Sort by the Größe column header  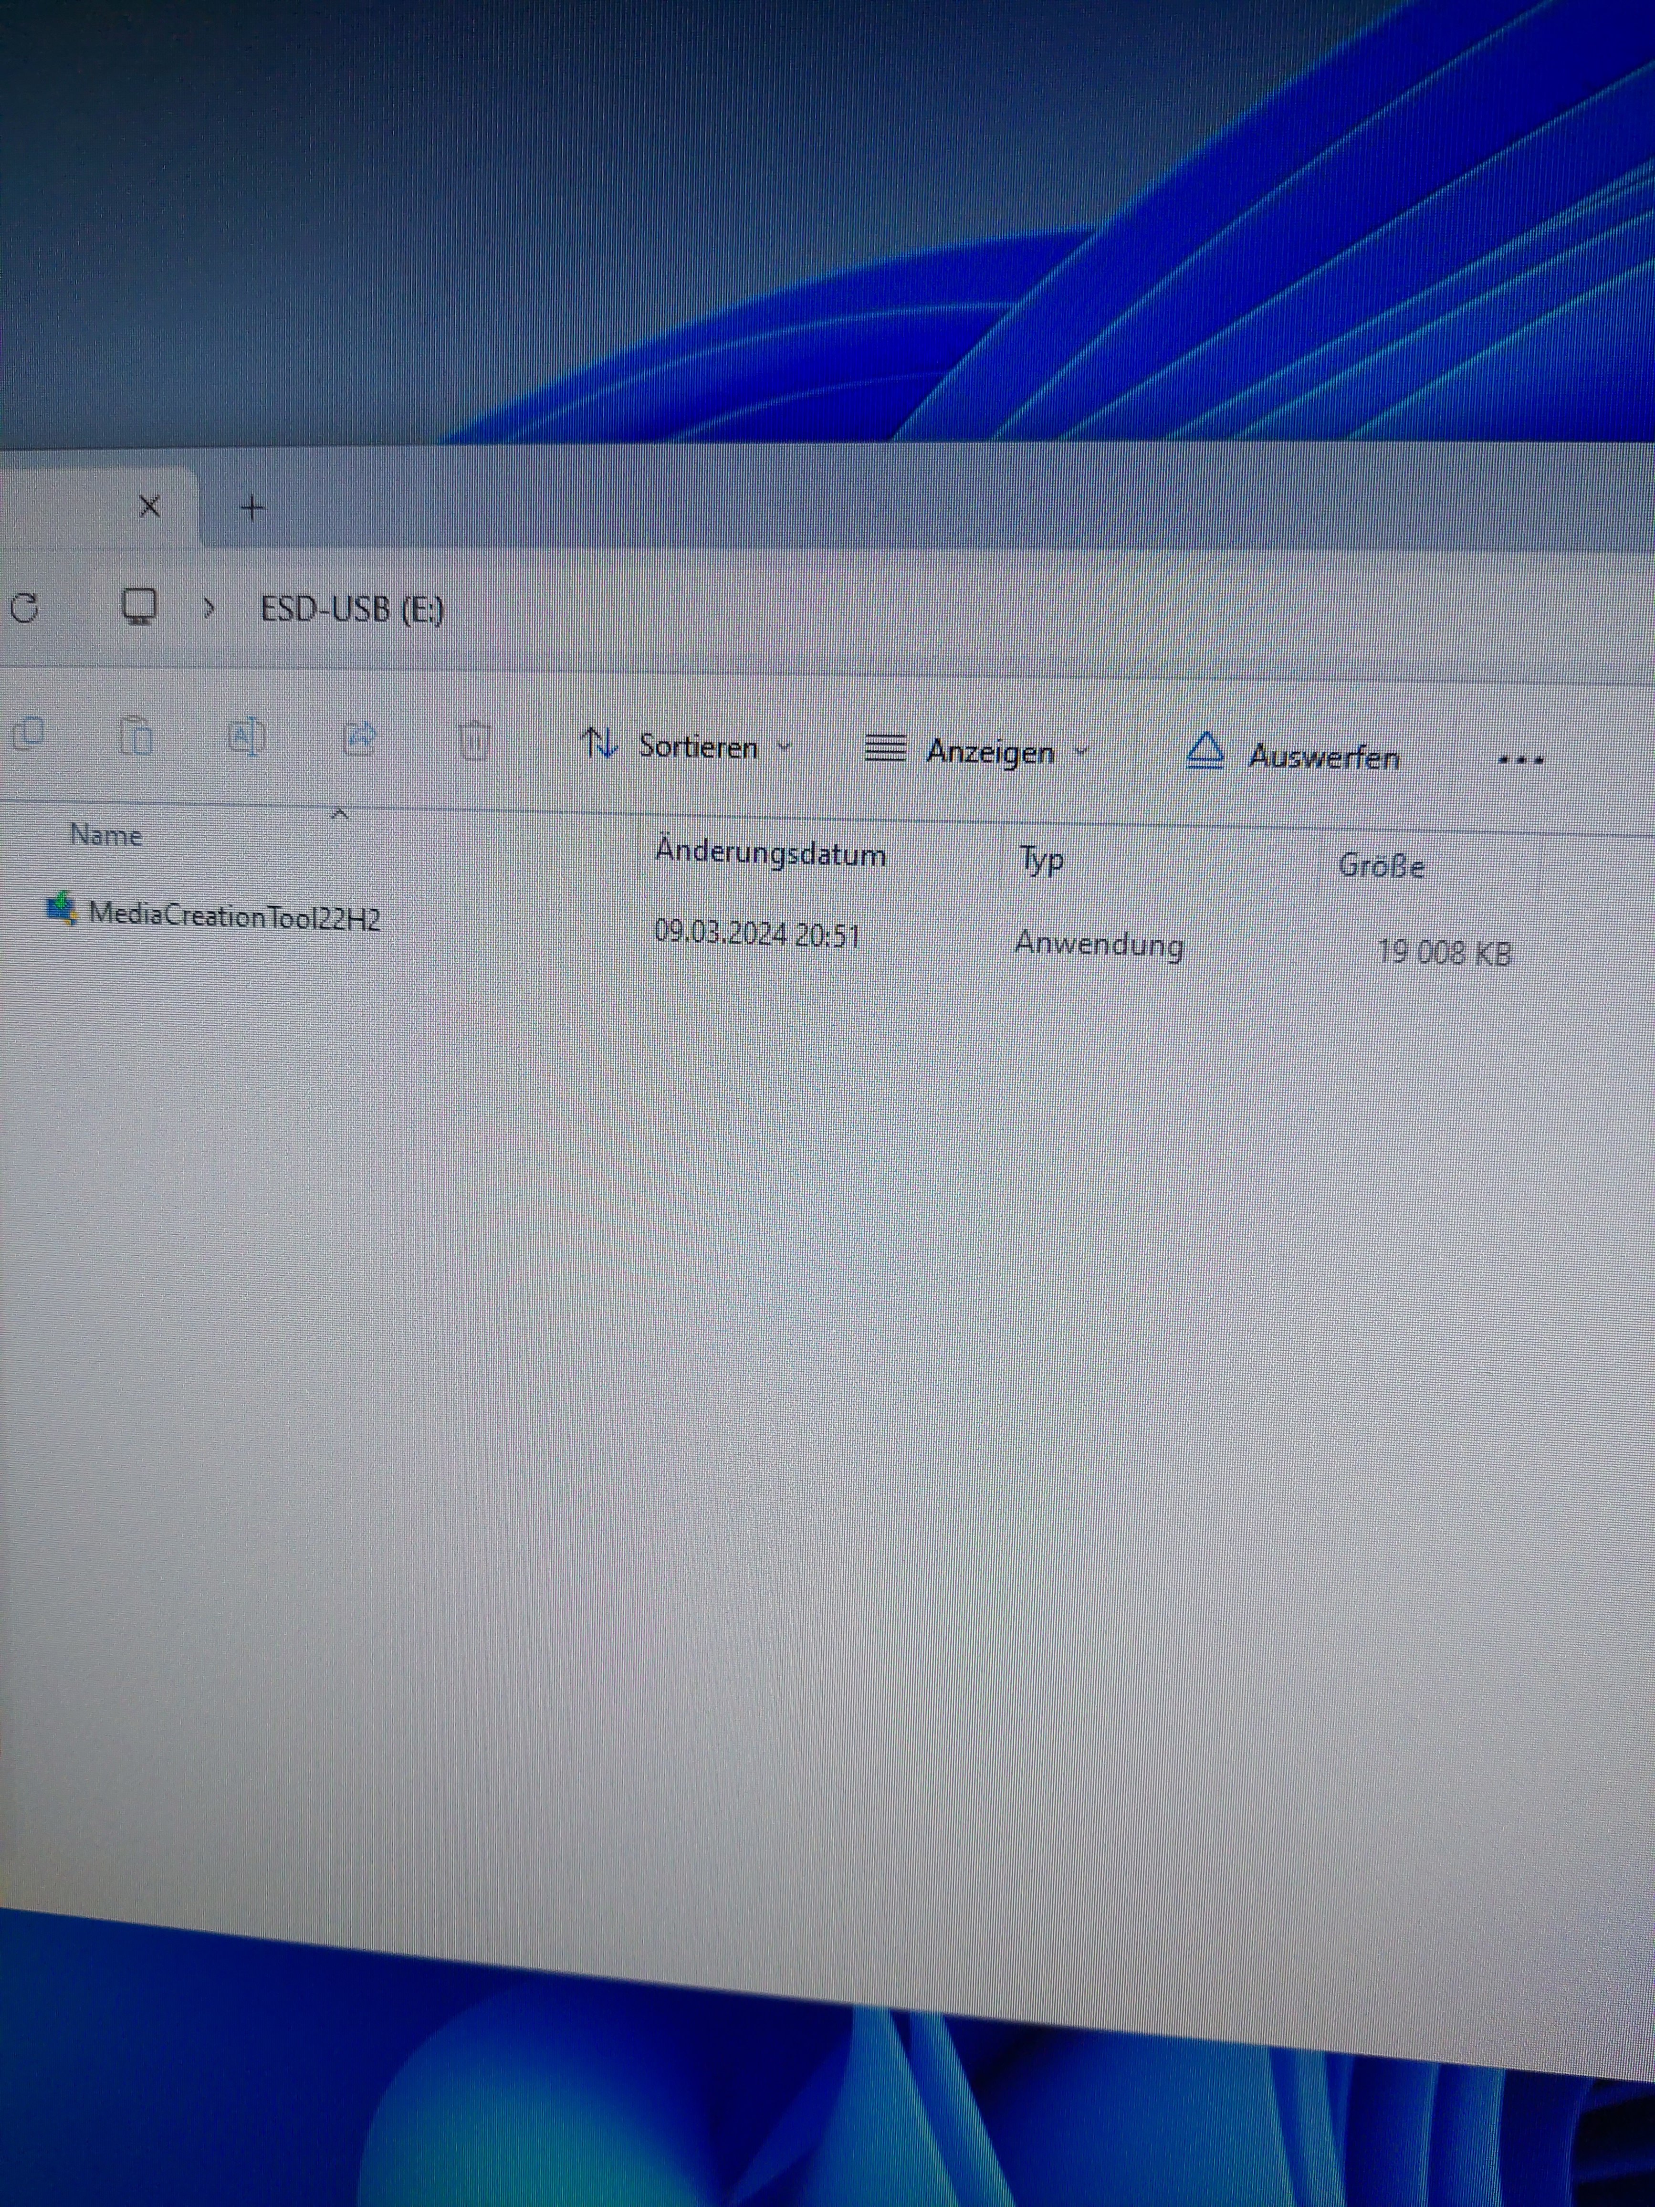(1381, 866)
